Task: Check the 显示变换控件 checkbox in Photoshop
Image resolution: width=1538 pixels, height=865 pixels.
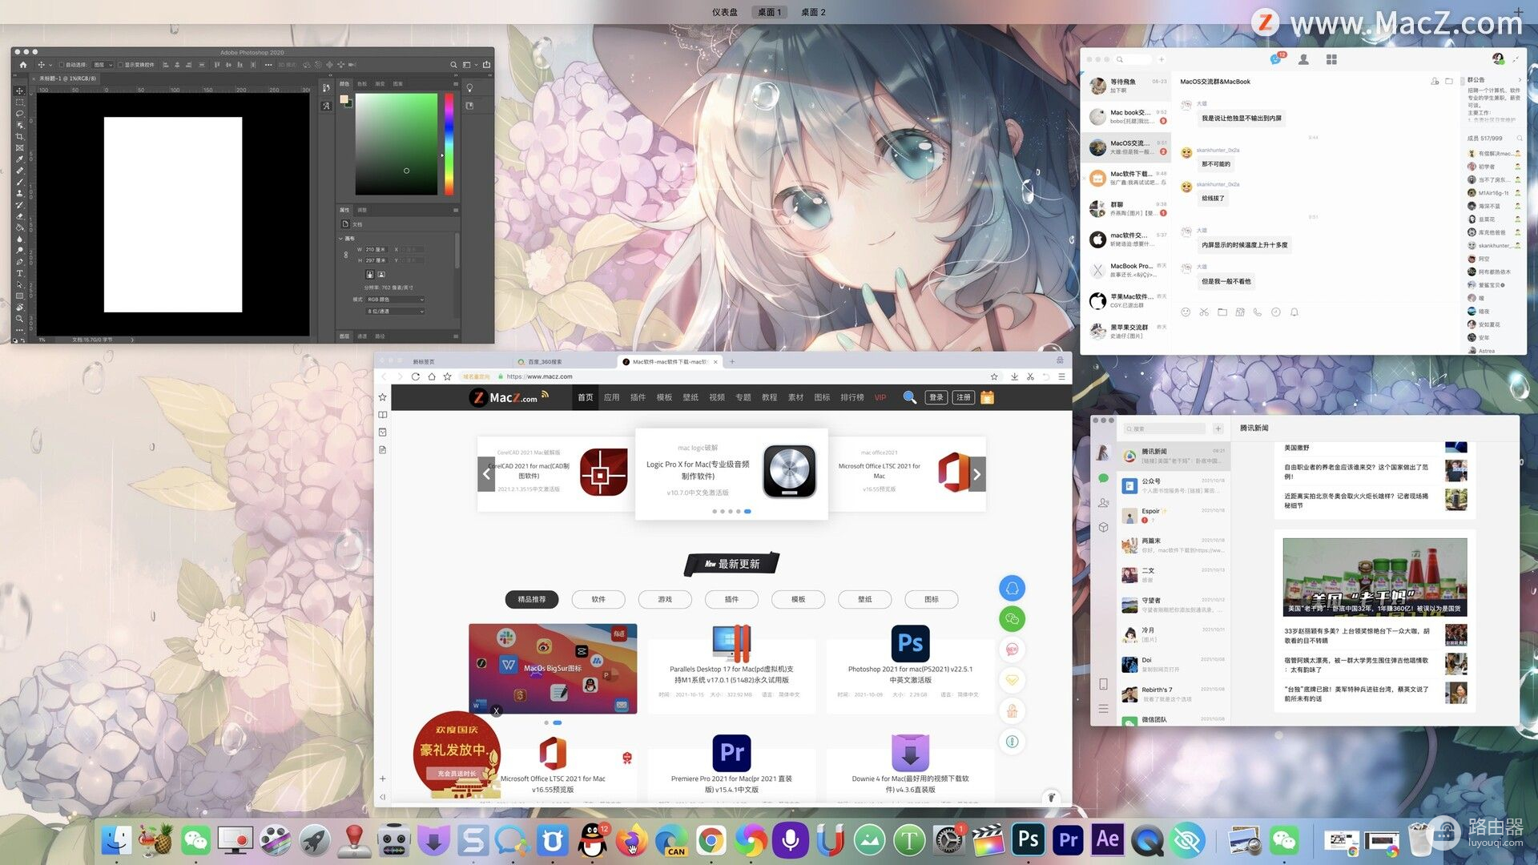Action: 120,65
